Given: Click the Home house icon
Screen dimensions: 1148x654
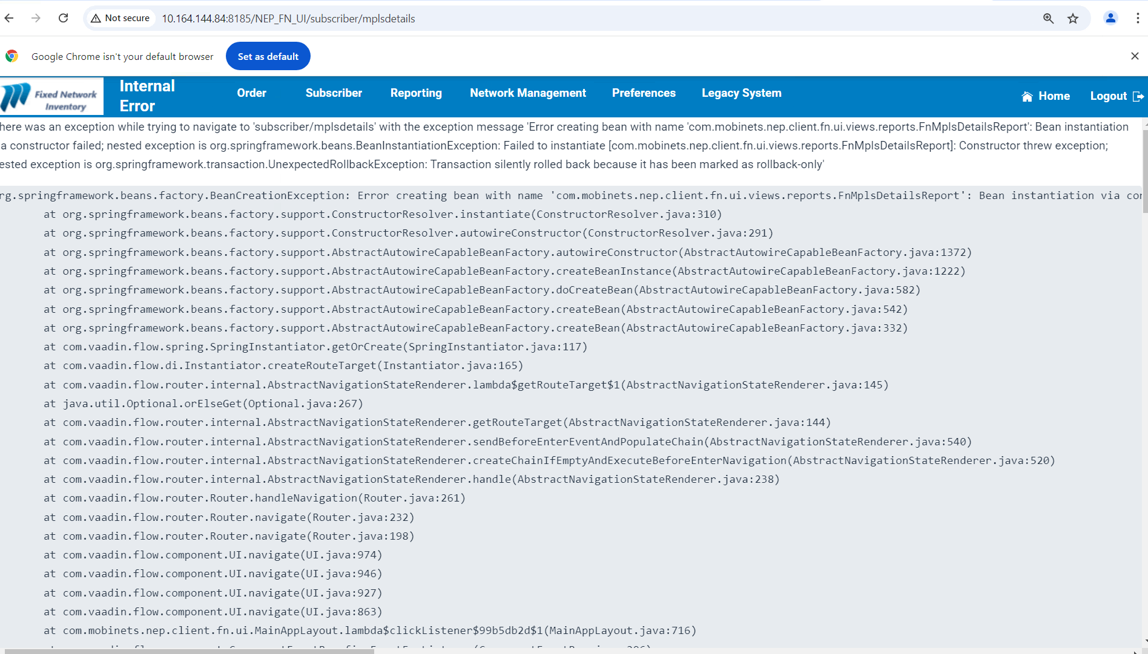Looking at the screenshot, I should 1027,96.
